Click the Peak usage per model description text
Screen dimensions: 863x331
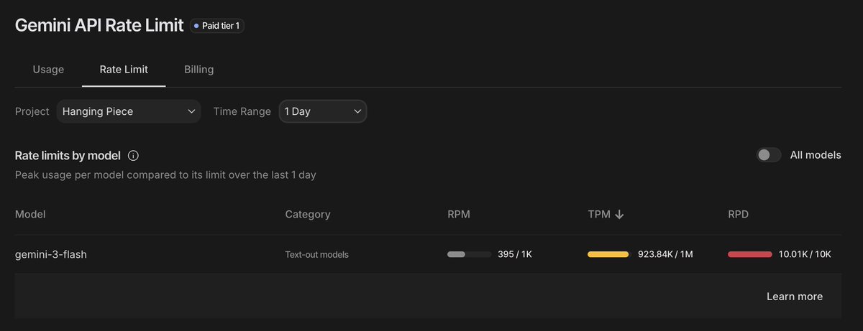tap(165, 174)
